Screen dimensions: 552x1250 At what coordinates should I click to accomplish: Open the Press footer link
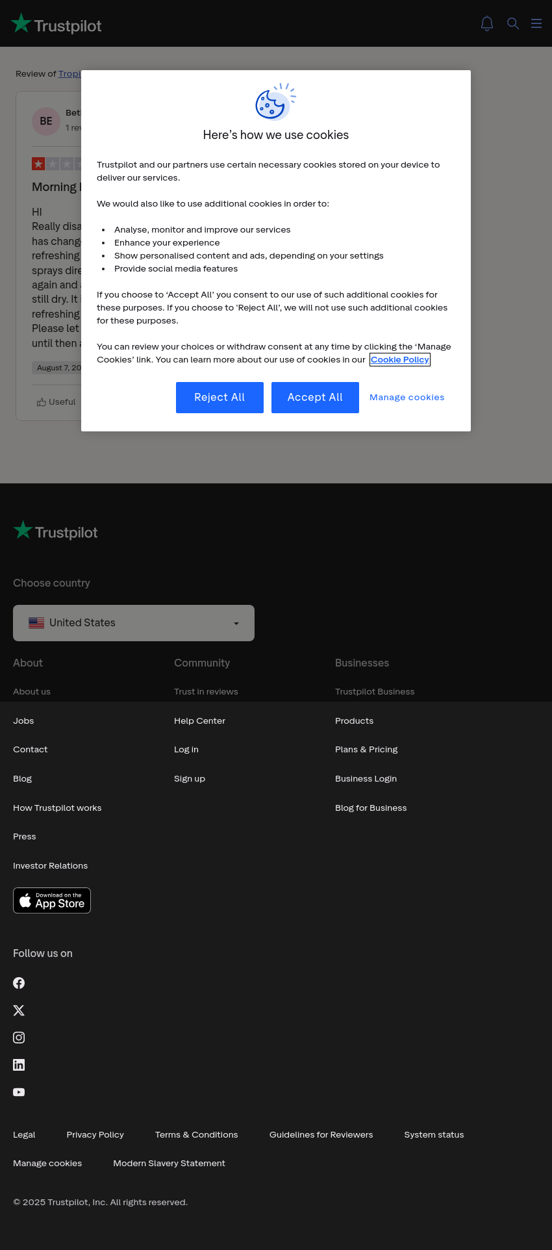(x=25, y=837)
